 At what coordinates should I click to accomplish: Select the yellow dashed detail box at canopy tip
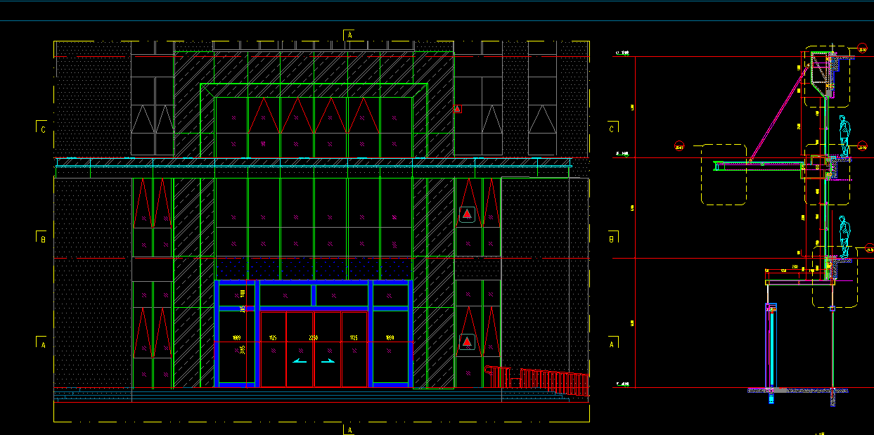(724, 175)
